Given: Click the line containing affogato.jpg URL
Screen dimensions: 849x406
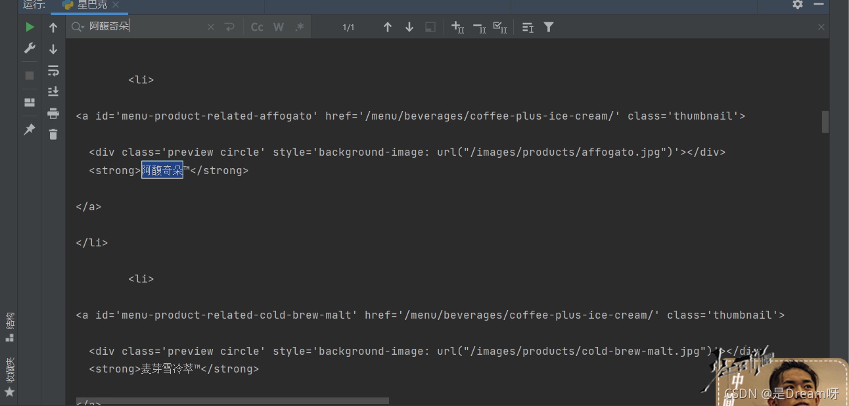Looking at the screenshot, I should (x=407, y=152).
